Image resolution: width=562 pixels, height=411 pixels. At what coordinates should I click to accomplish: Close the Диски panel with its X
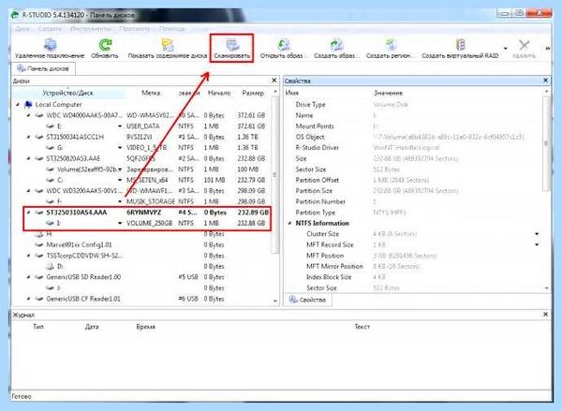[274, 81]
